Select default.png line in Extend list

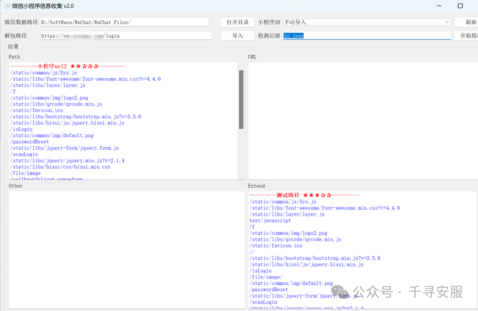tap(291, 283)
